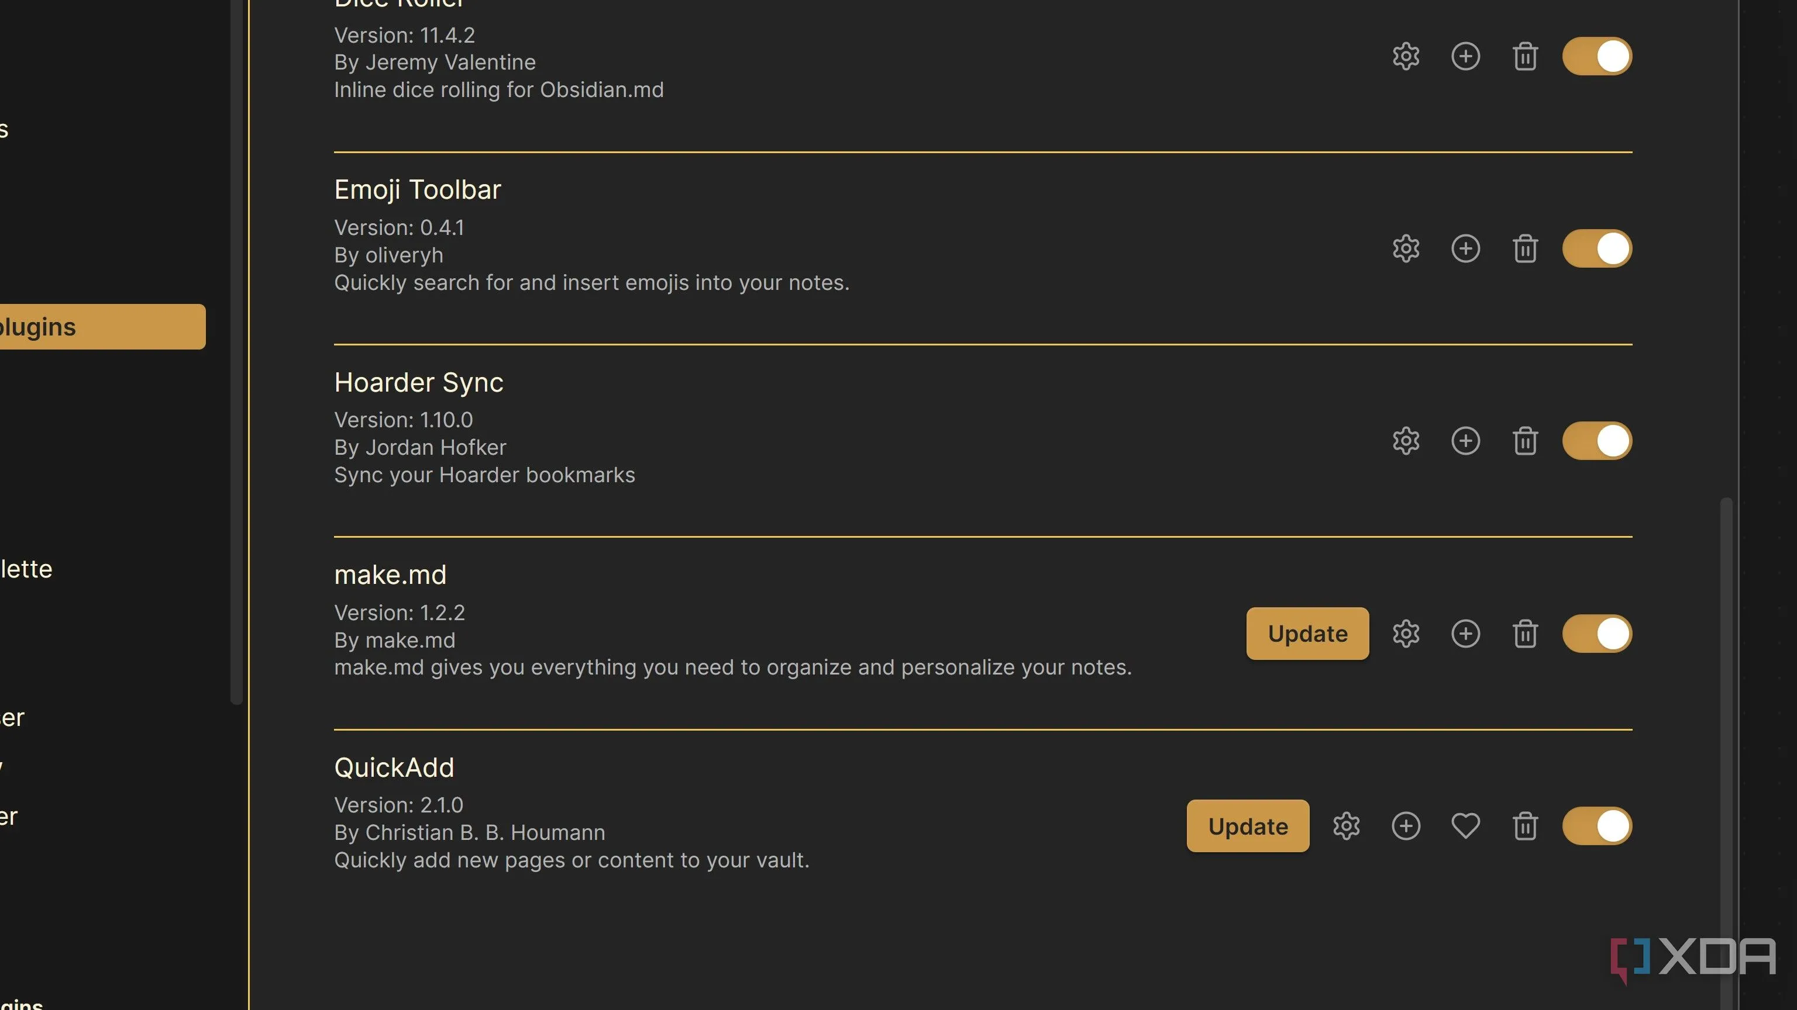
Task: Open Dice Roller settings gear
Action: pyautogui.click(x=1406, y=57)
